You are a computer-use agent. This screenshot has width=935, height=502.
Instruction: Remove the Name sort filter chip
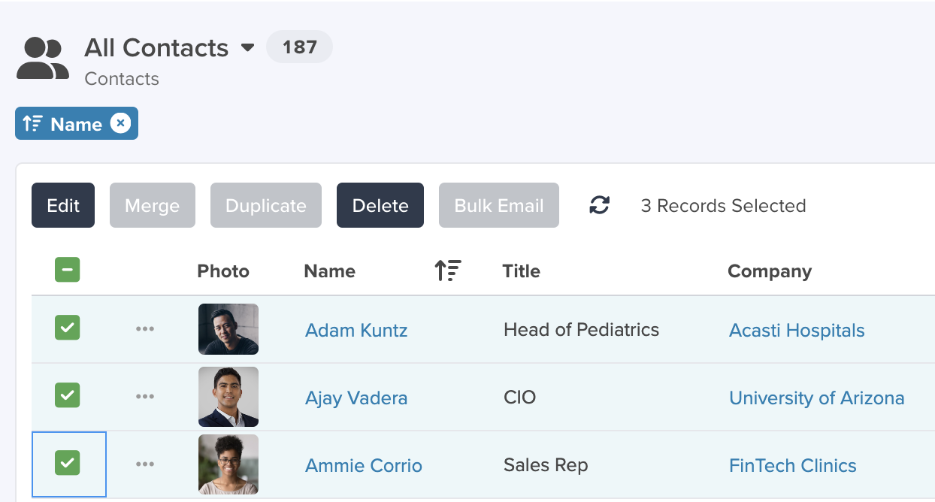[x=120, y=123]
